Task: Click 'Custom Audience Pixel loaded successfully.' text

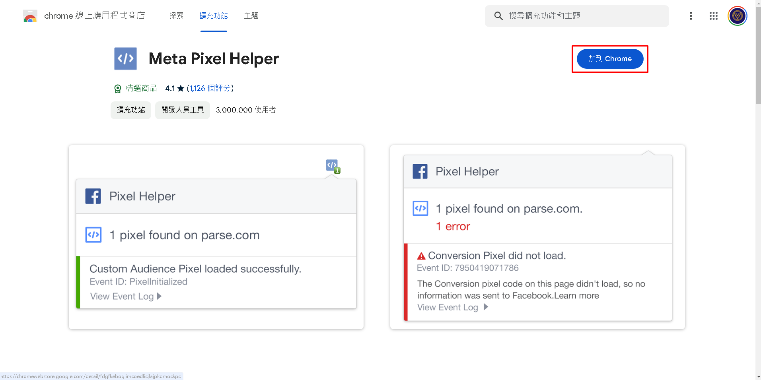Action: (x=195, y=269)
